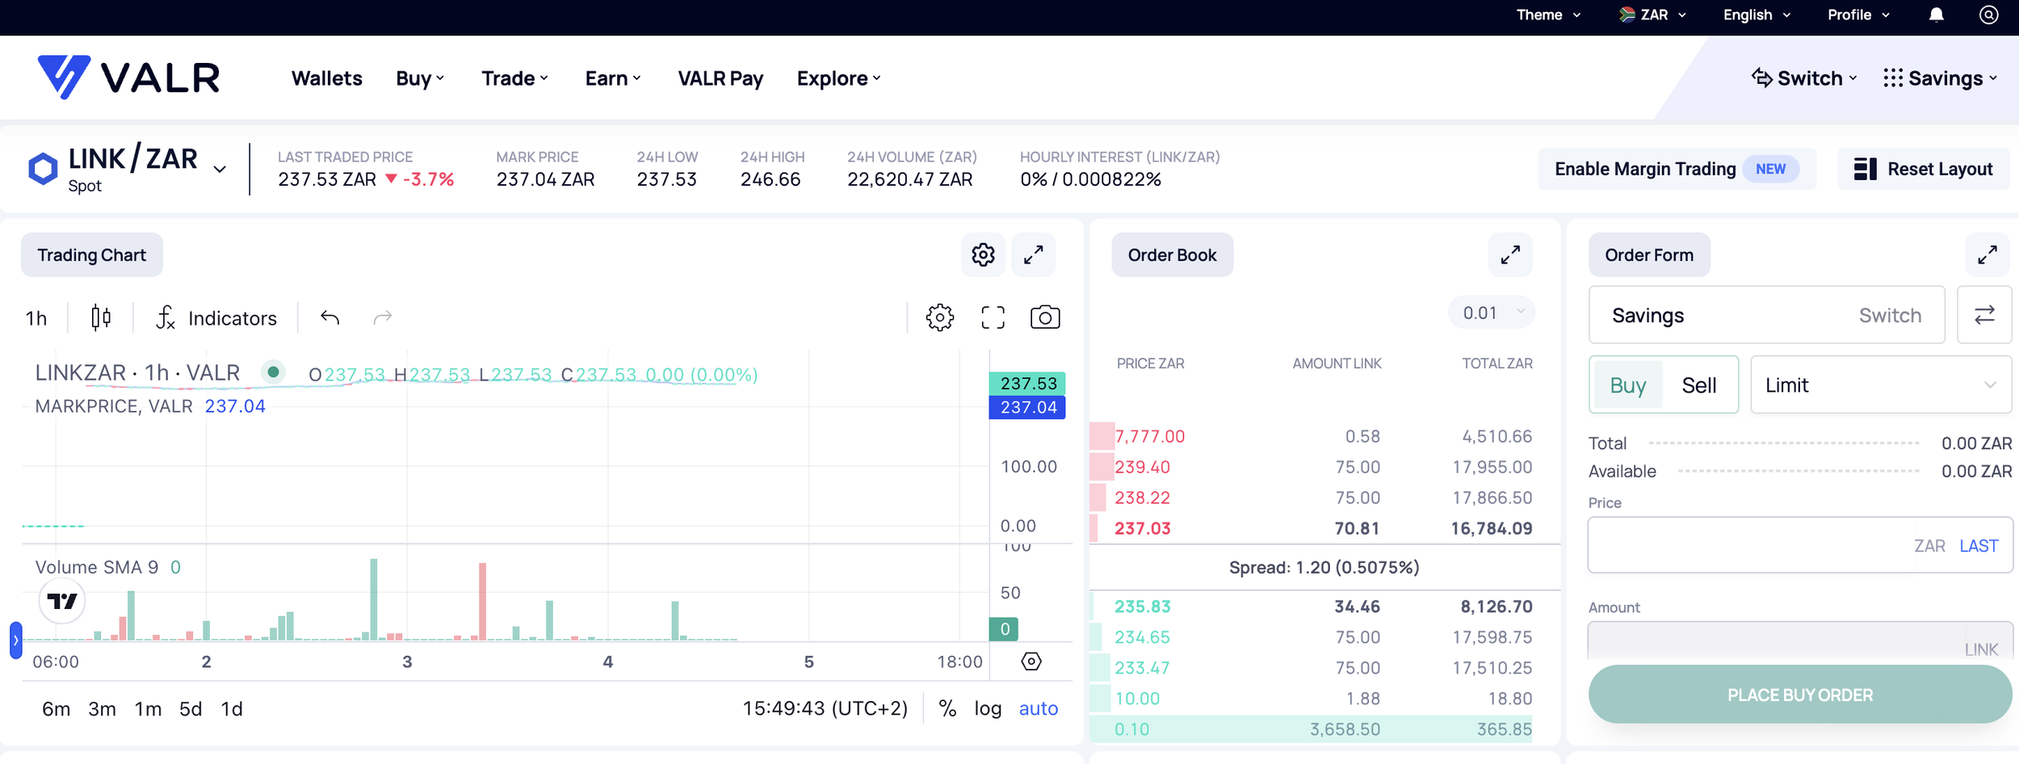Open the Earn menu
The height and width of the screenshot is (764, 2019).
[x=613, y=78]
